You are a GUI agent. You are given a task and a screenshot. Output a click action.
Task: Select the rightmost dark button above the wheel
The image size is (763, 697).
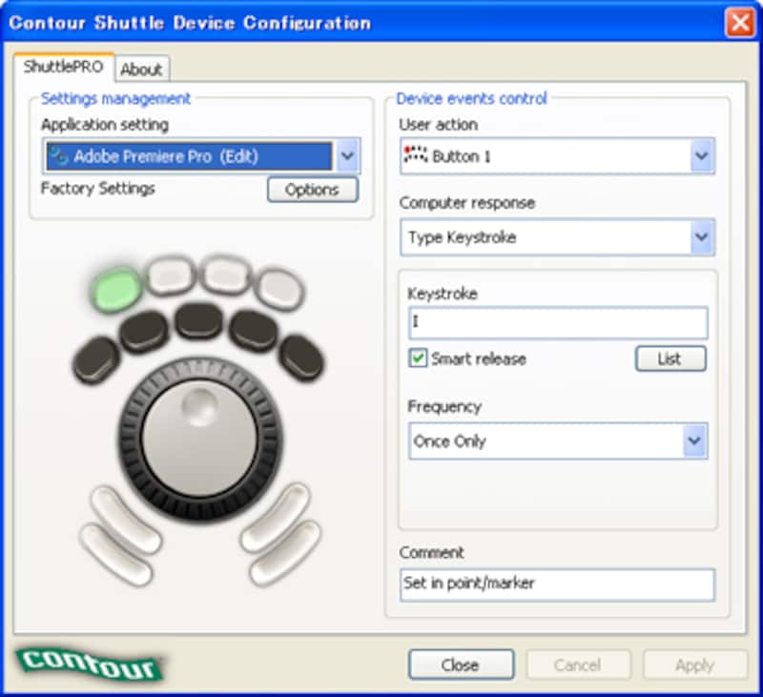pos(301,358)
